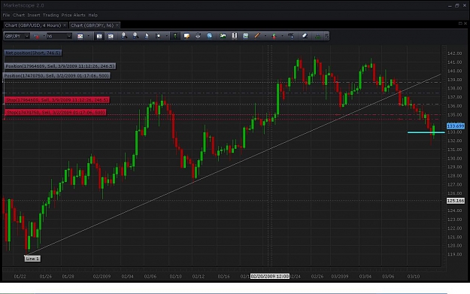
Task: Select the eraser tool icon
Action: (305, 36)
